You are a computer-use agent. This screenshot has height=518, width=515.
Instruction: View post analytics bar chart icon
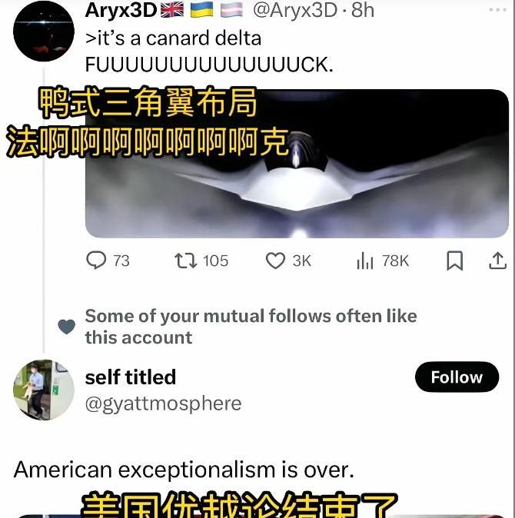pyautogui.click(x=365, y=261)
